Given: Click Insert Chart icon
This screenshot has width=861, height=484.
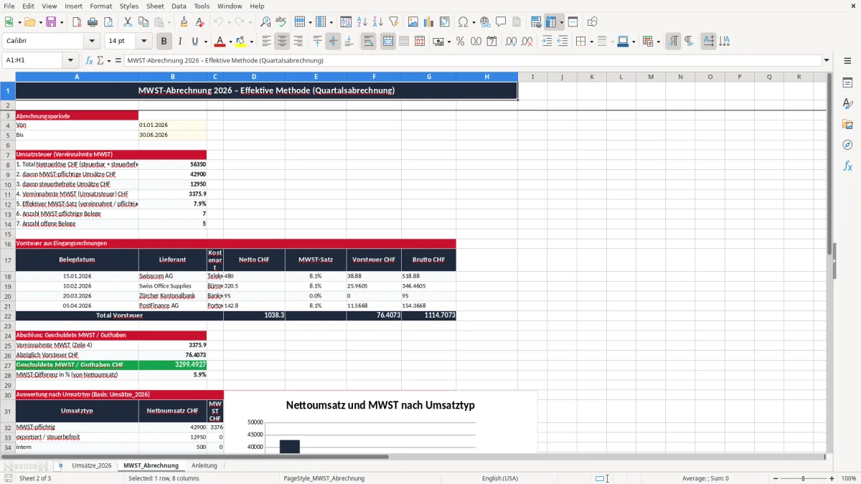Looking at the screenshot, I should [428, 22].
